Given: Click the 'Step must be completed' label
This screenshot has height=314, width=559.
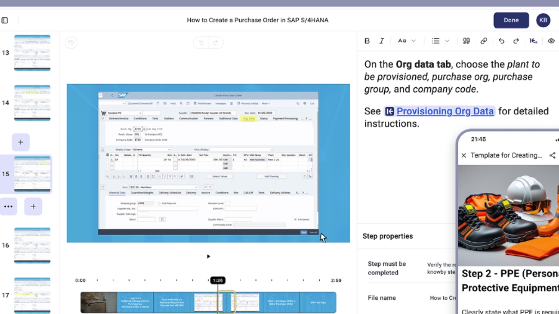Looking at the screenshot, I should [386, 268].
